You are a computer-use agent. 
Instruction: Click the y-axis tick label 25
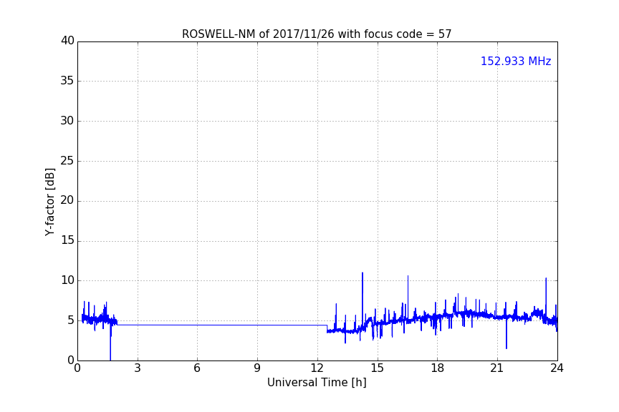67,161
